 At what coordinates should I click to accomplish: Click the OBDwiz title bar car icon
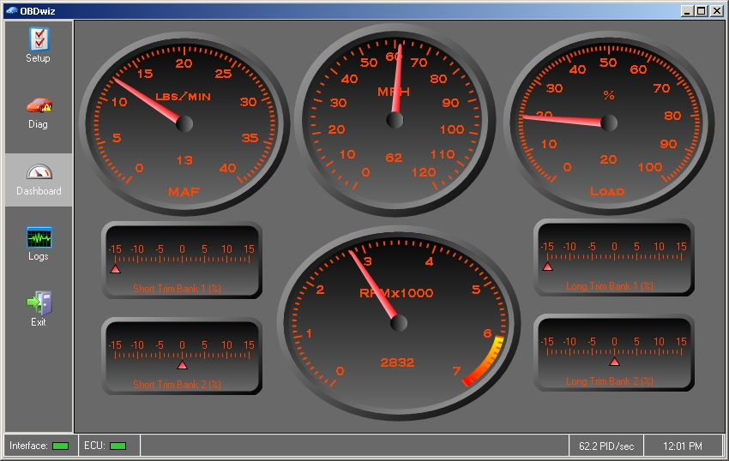pyautogui.click(x=12, y=10)
